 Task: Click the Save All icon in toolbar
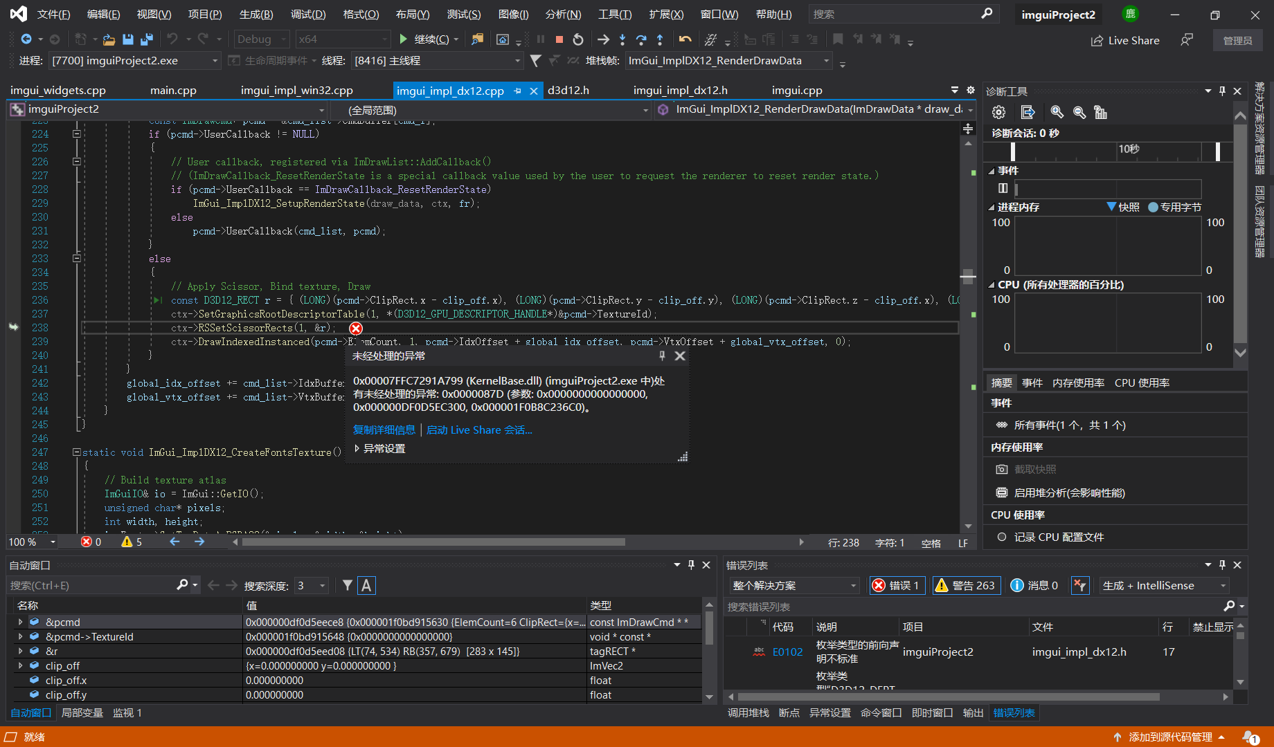[146, 39]
